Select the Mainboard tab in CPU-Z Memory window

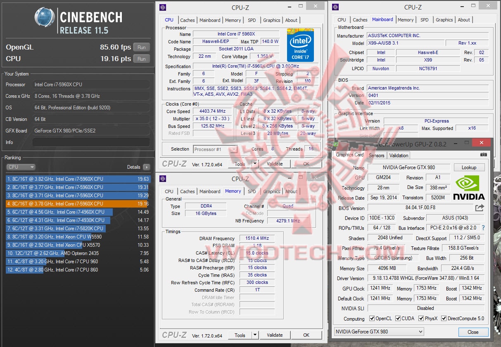(210, 191)
